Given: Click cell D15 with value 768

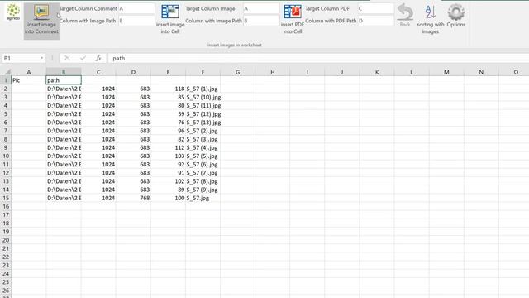Looking at the screenshot, I should [x=133, y=198].
